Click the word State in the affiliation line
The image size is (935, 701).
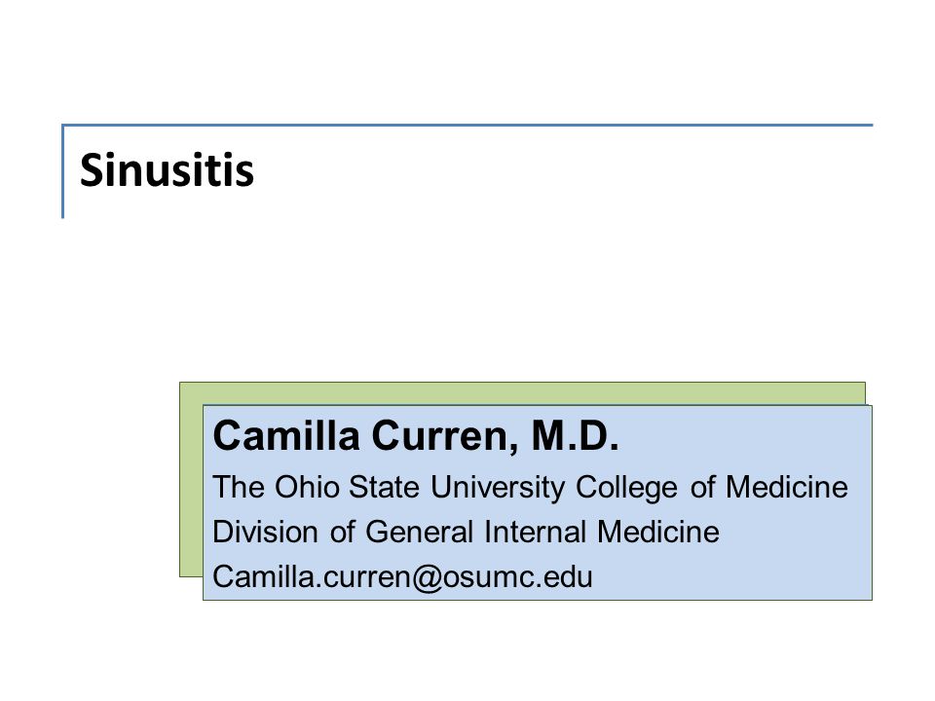pyautogui.click(x=384, y=487)
